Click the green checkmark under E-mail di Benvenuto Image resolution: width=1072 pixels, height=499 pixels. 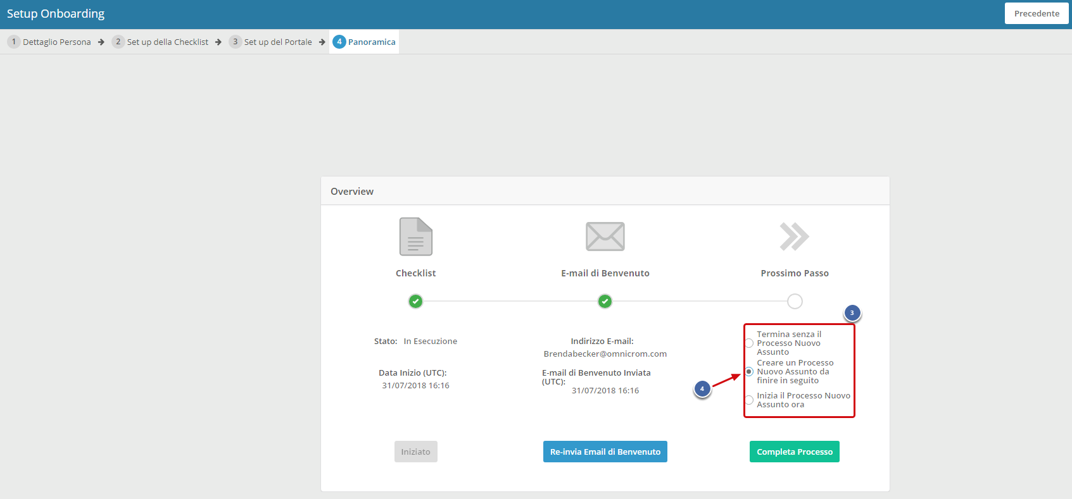(x=605, y=301)
